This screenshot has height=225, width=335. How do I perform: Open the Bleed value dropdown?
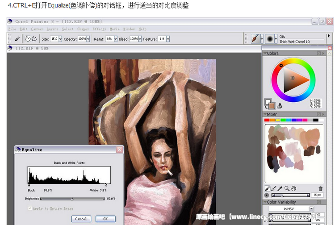click(140, 39)
